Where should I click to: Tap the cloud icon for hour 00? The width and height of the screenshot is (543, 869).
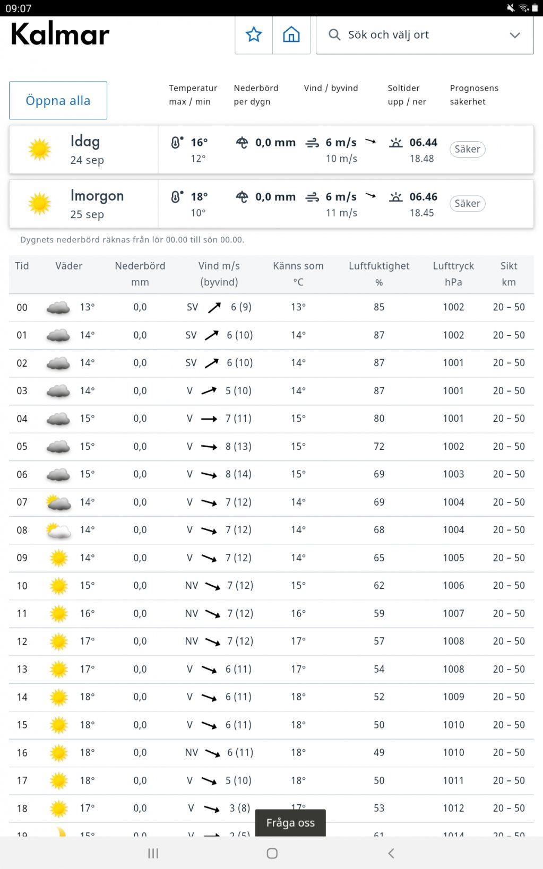58,308
